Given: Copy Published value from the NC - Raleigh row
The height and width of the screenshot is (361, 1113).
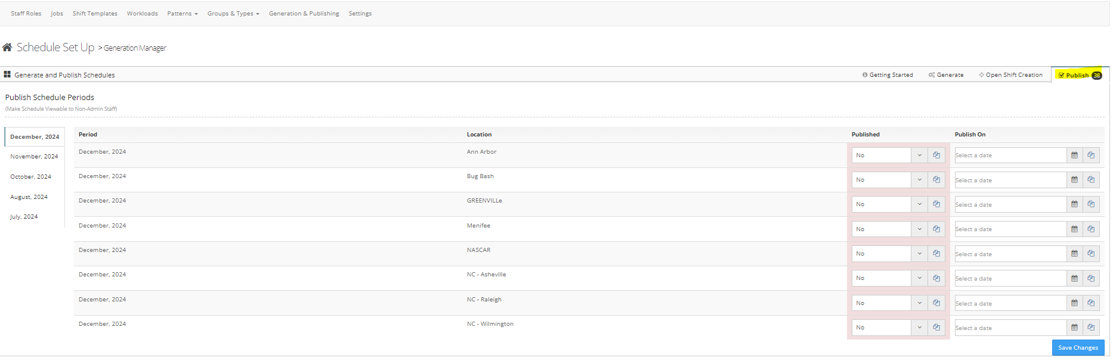Looking at the screenshot, I should pyautogui.click(x=936, y=303).
